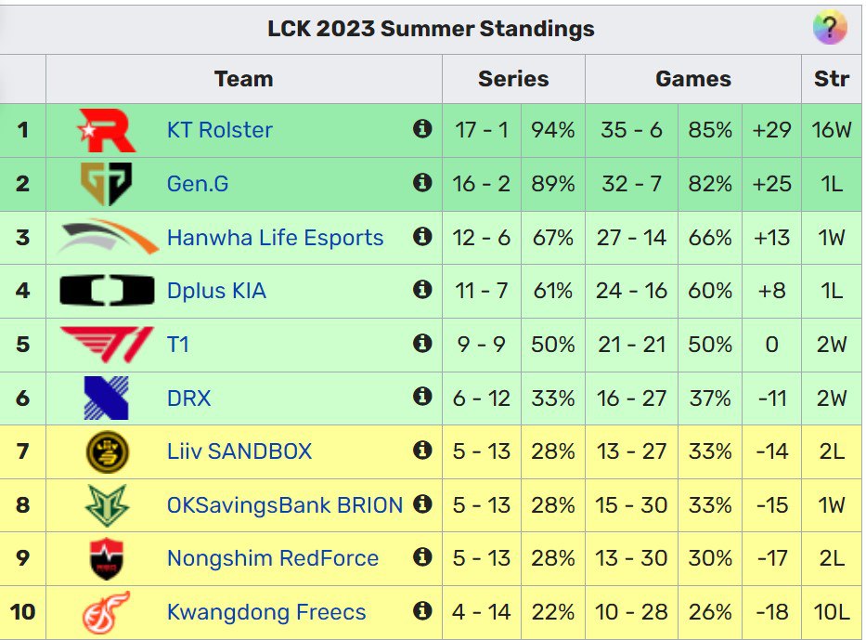Open info details for KT Rolster
Image resolution: width=866 pixels, height=640 pixels.
pos(423,130)
